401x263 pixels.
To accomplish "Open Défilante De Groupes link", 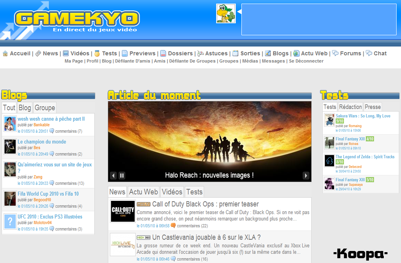I will tap(192, 61).
